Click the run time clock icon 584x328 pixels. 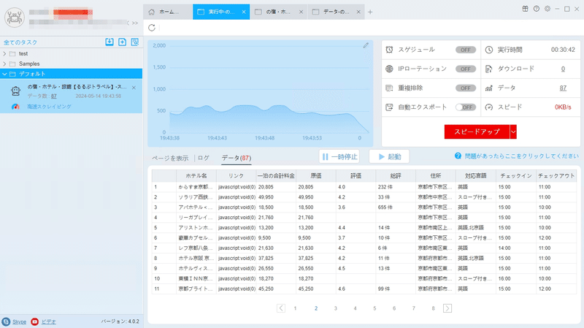(489, 50)
